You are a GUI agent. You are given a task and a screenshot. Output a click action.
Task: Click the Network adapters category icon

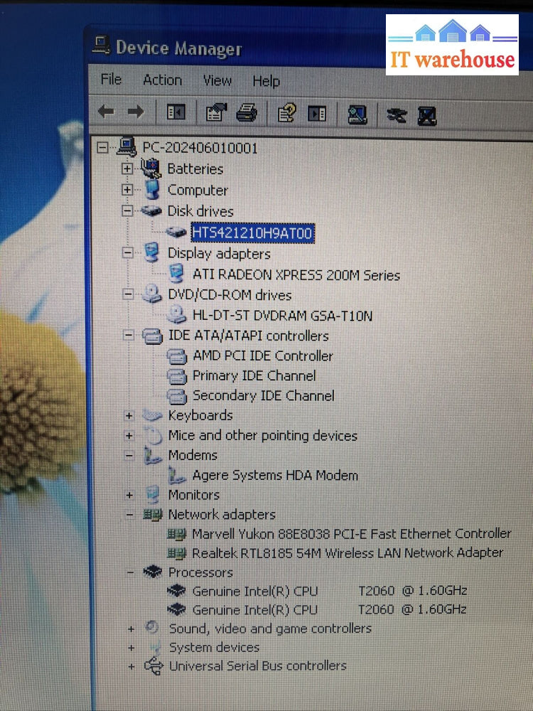tap(153, 515)
